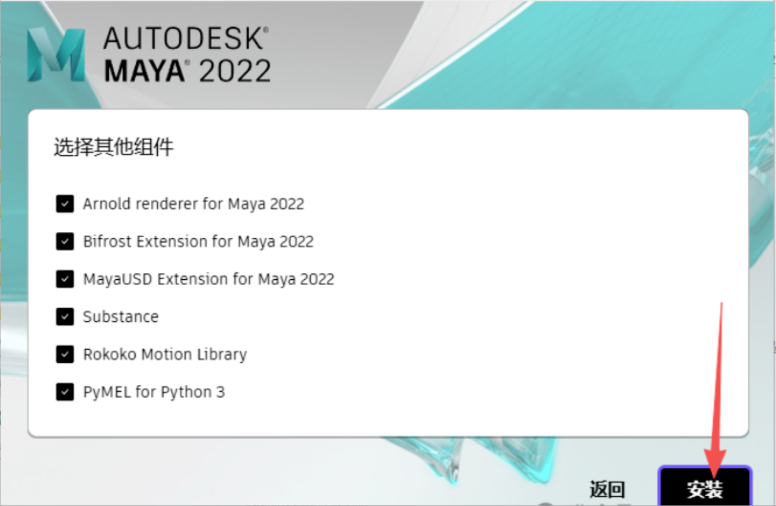Select the "MayaUSD Extension for Maya 2022" label
776x506 pixels.
208,279
